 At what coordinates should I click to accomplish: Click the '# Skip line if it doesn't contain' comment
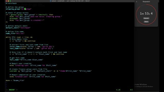coord(38,52)
